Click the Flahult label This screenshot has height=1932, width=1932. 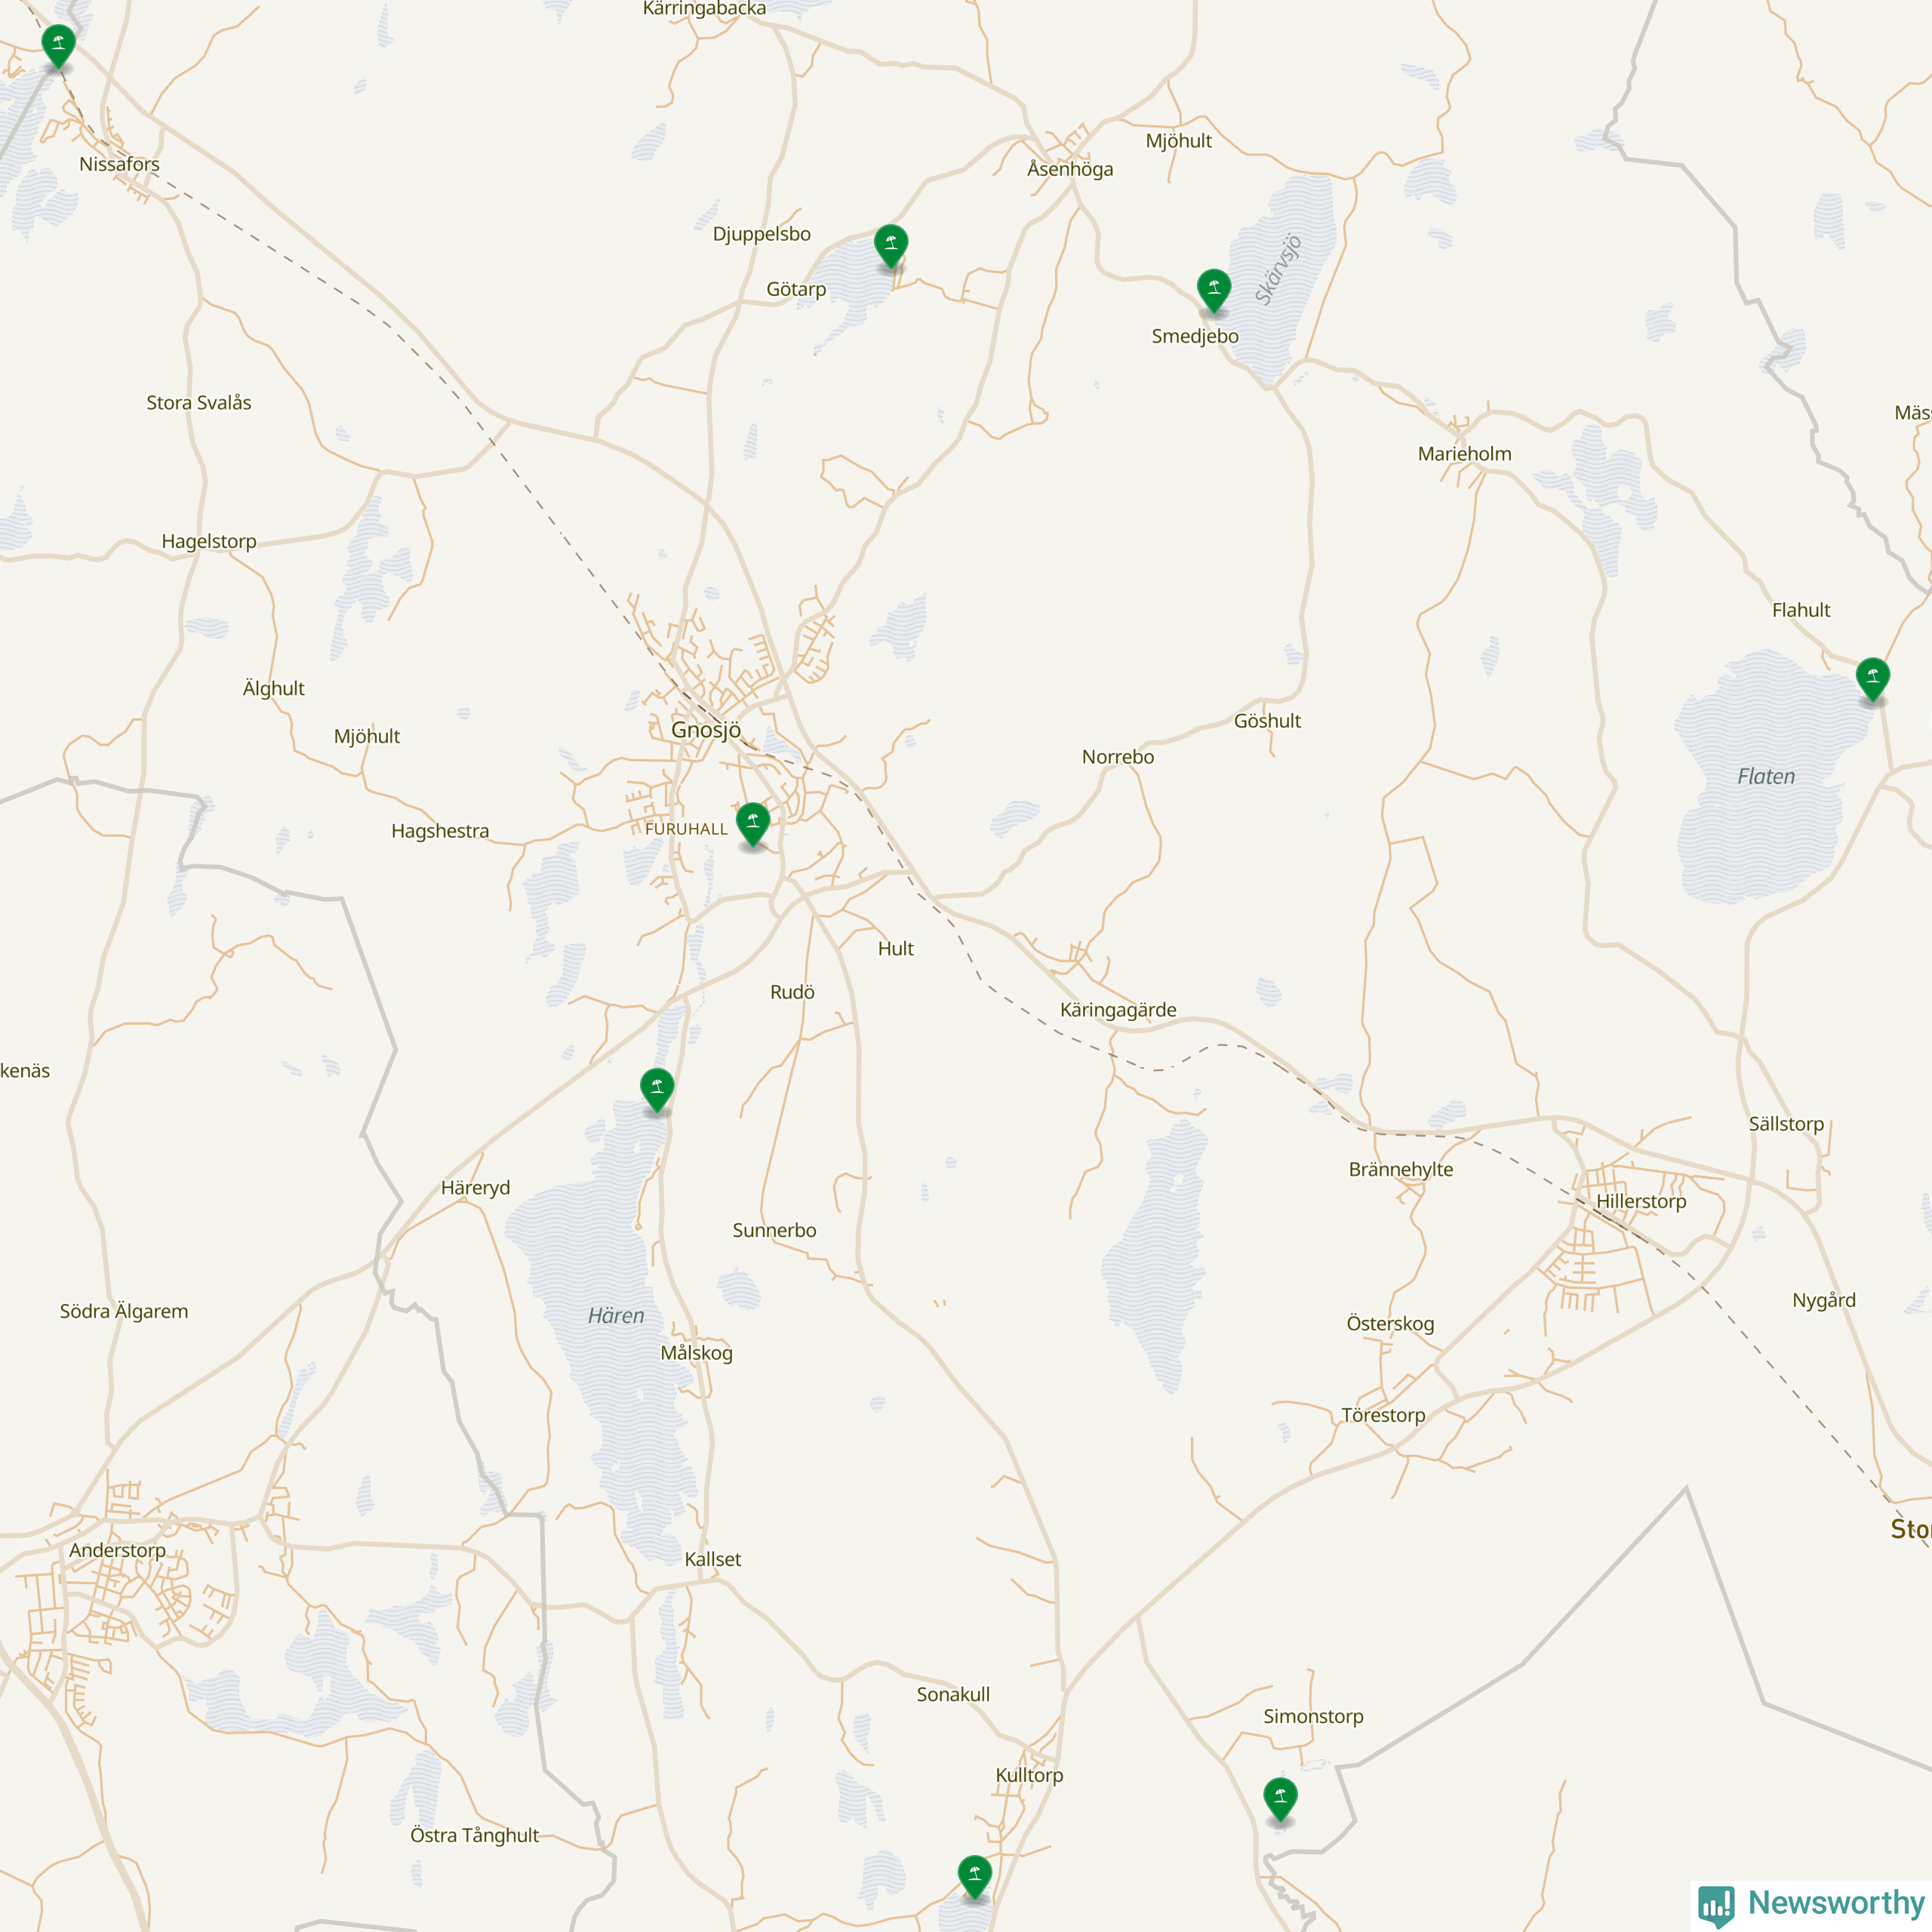(1801, 610)
